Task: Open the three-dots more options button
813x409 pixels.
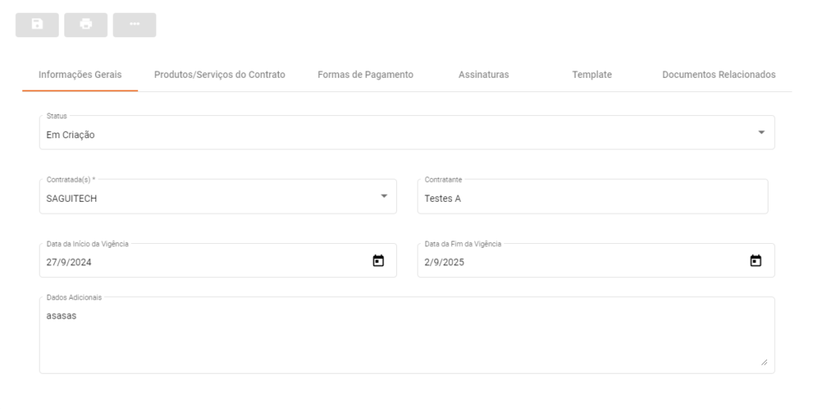Action: (134, 25)
